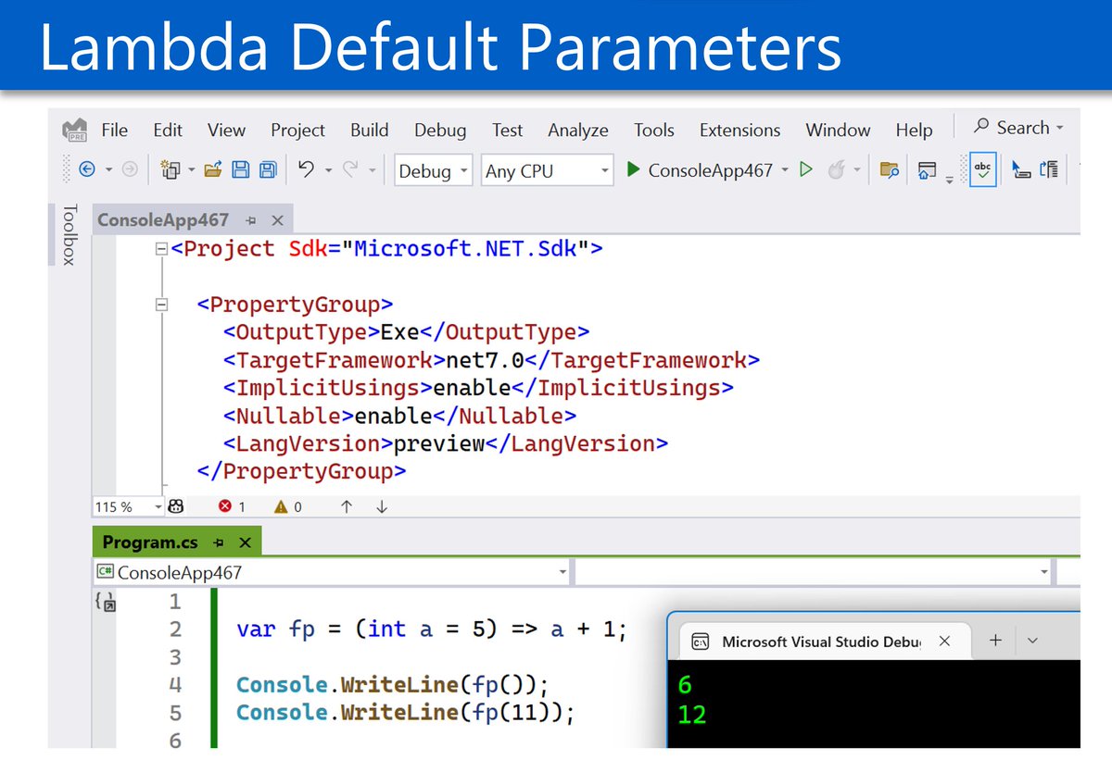Screen dimensions: 1112x760
Task: Click the pin icon on ConsoleApp467 tab
Action: (251, 221)
